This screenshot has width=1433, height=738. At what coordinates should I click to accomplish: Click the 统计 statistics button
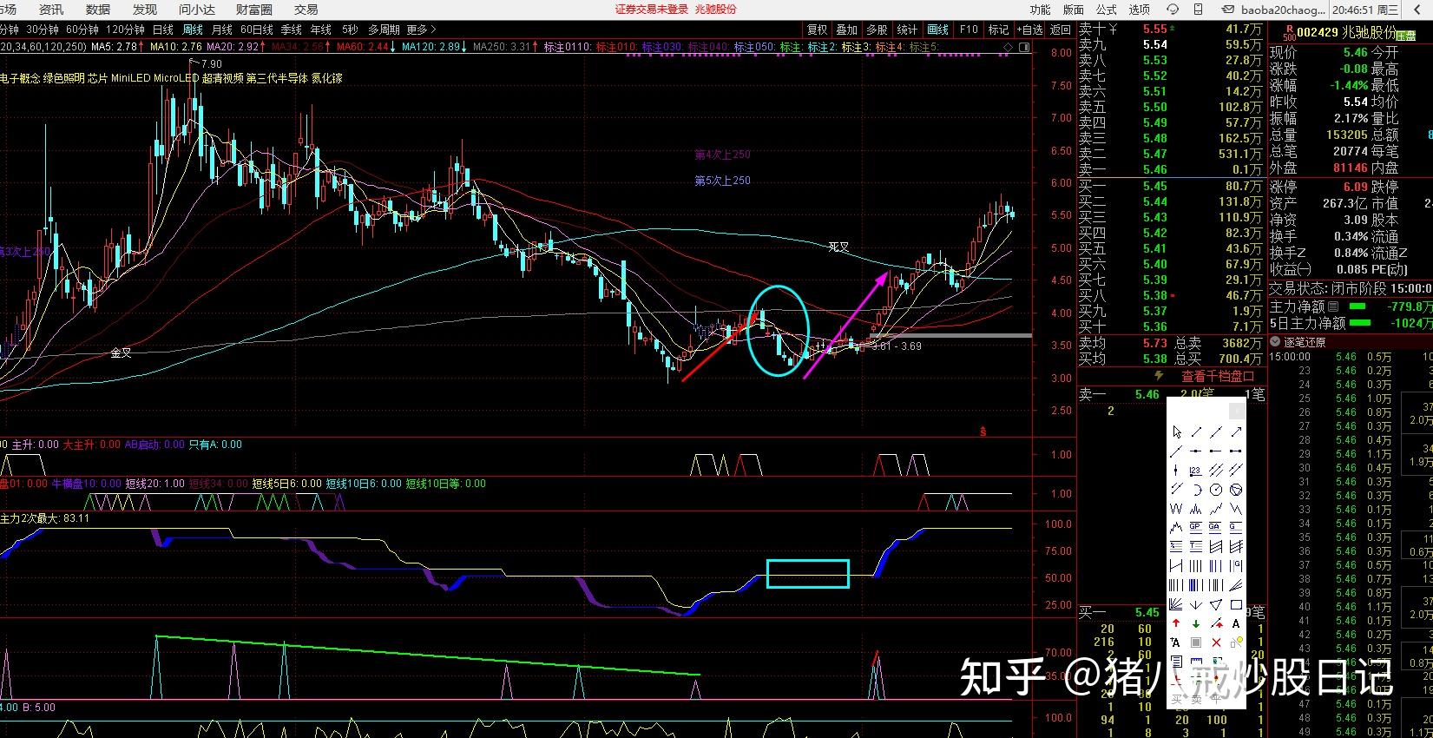coord(907,30)
